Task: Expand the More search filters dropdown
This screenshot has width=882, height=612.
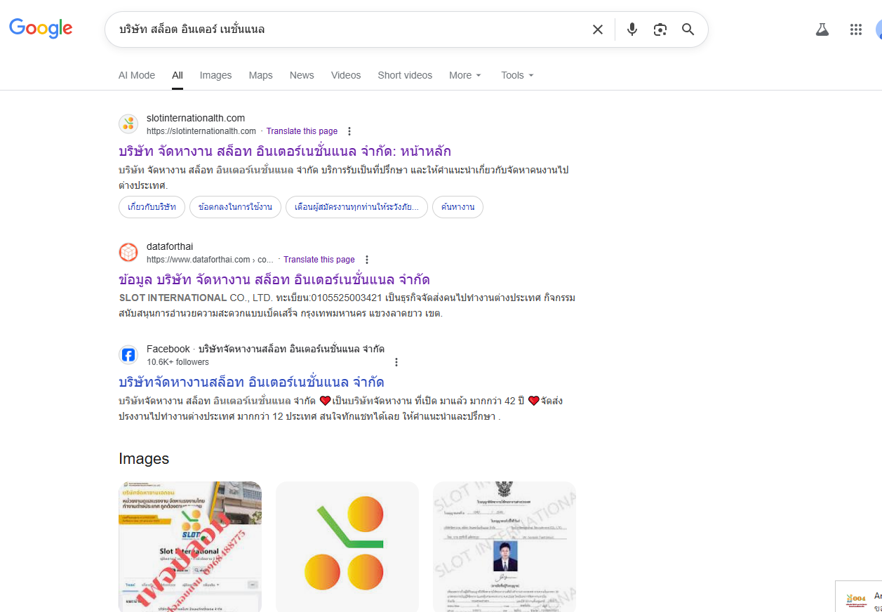Action: click(465, 75)
